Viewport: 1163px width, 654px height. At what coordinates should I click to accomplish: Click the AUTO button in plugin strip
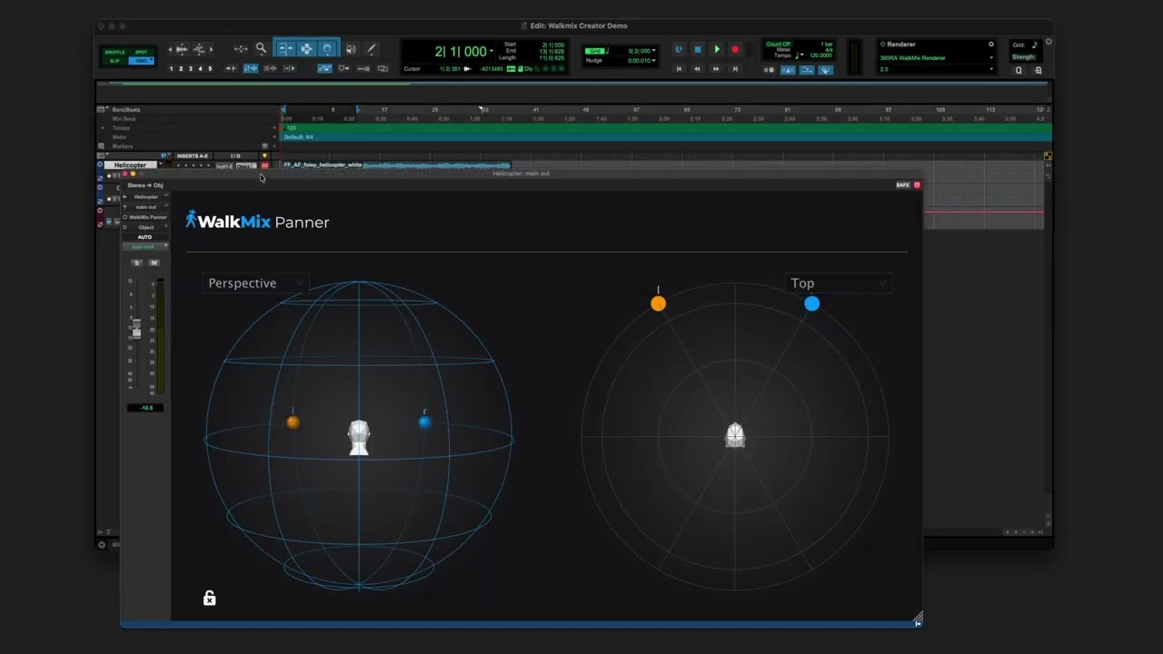(x=144, y=237)
